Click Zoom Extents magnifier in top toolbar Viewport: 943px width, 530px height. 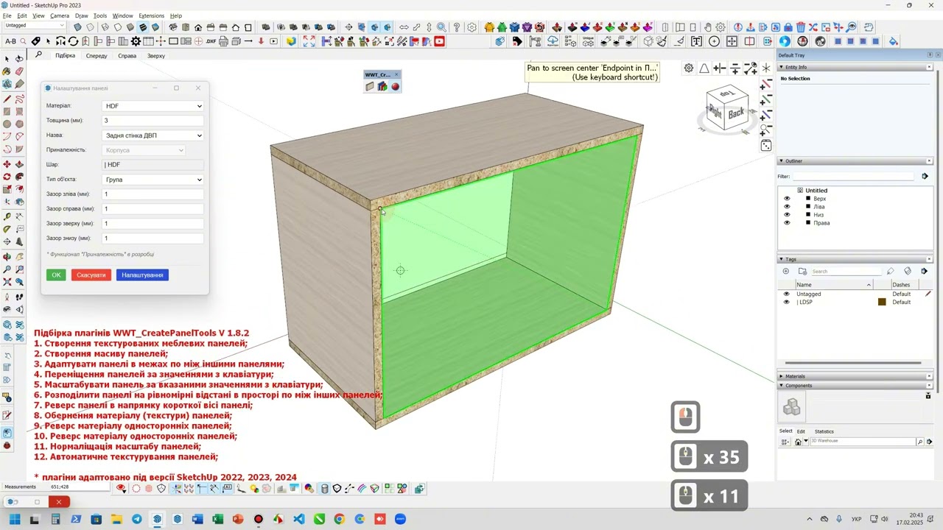[x=441, y=27]
